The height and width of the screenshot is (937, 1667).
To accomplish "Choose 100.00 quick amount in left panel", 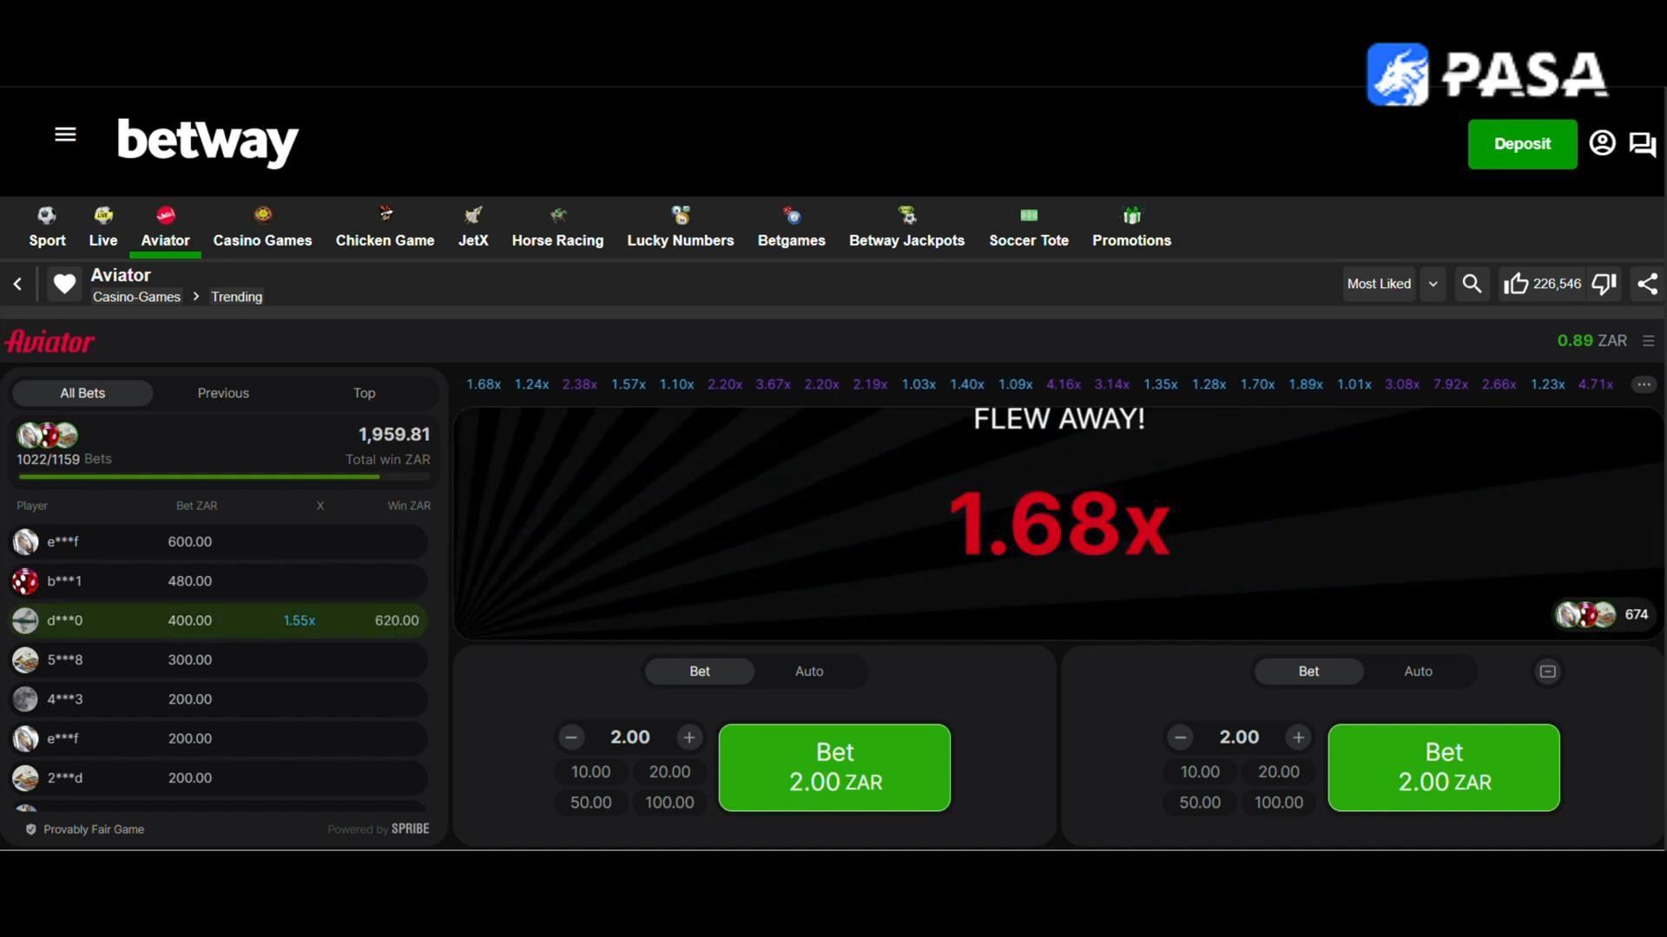I will 669,803.
